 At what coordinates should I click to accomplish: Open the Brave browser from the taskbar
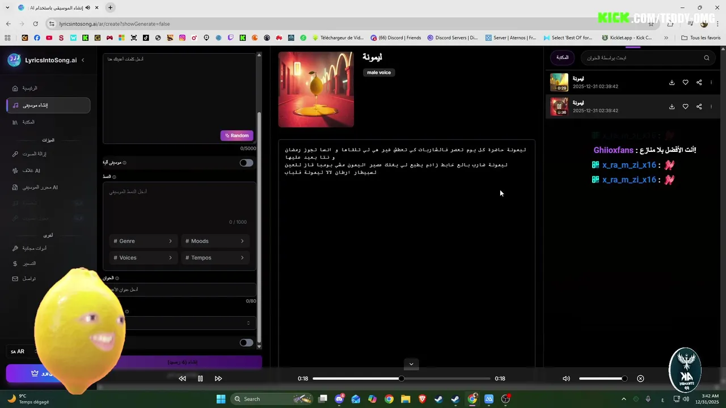click(422, 399)
